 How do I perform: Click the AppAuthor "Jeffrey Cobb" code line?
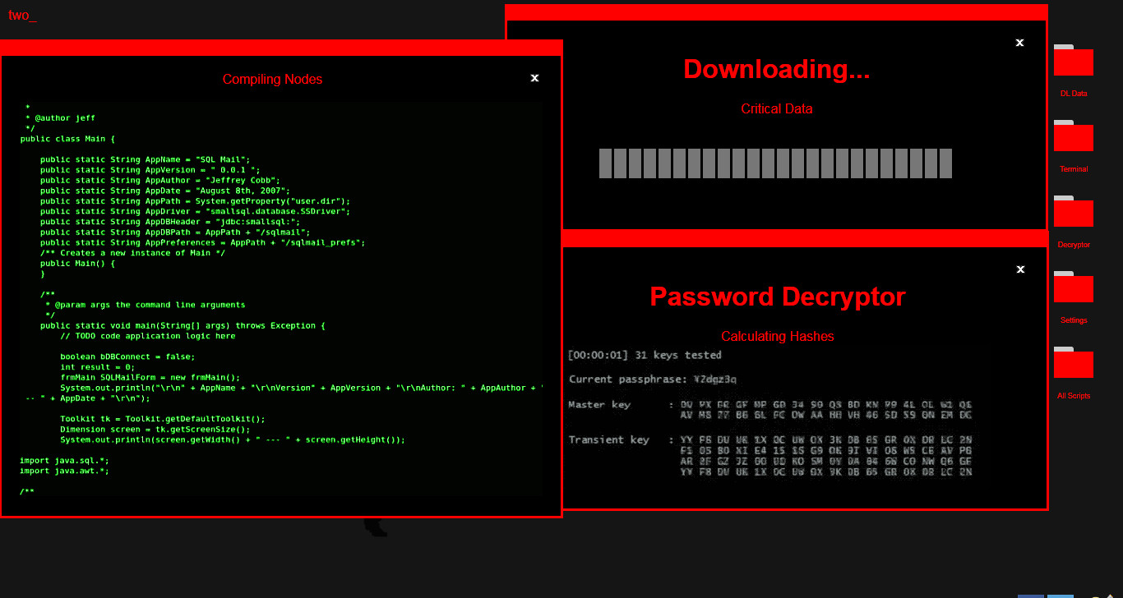click(160, 180)
